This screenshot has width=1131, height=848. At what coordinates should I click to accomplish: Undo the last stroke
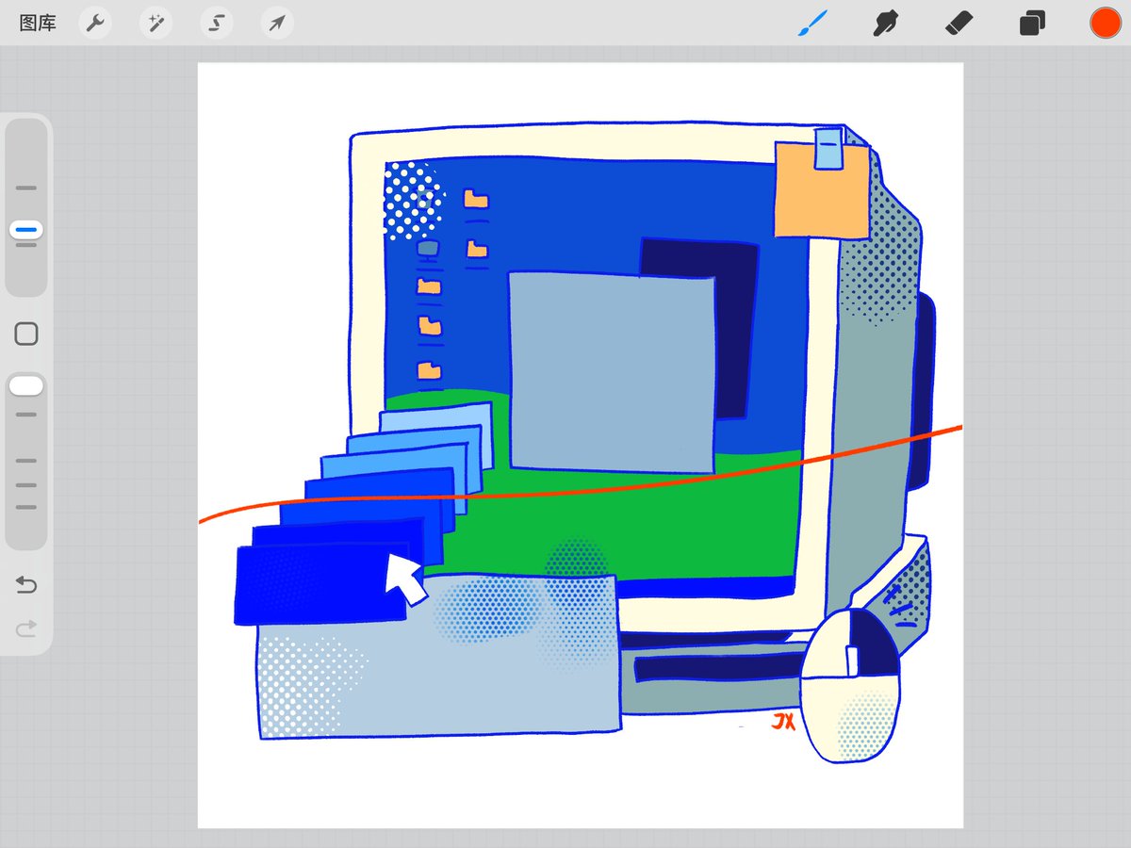(x=26, y=586)
